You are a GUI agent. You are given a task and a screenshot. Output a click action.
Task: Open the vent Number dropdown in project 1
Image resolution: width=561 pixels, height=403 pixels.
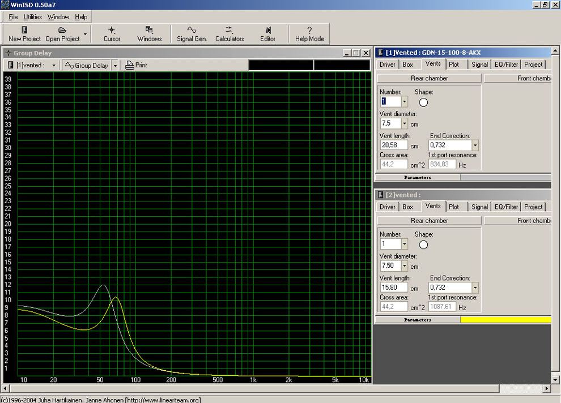[404, 102]
